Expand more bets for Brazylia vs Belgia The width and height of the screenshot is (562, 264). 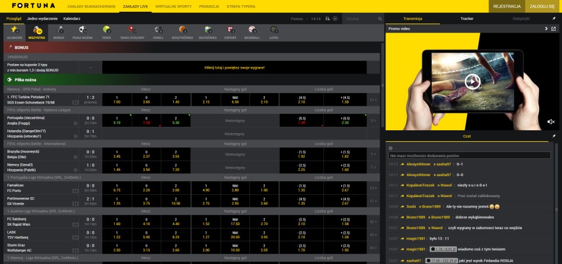(373, 154)
